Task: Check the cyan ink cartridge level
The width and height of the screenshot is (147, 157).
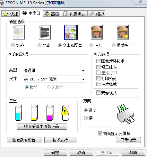Action: 18,113
